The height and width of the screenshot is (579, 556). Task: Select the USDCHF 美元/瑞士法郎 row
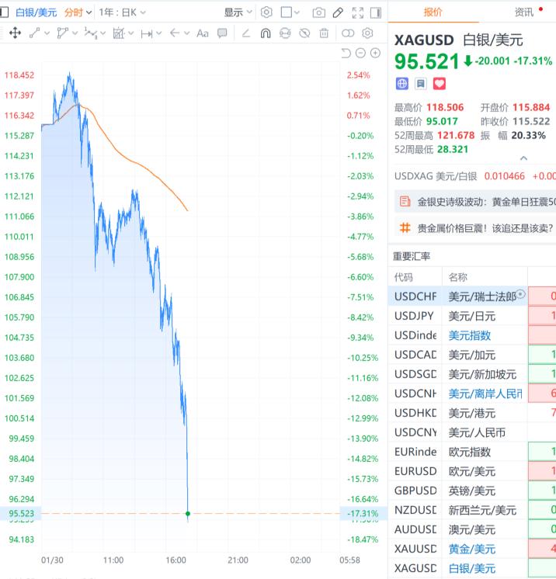(472, 296)
